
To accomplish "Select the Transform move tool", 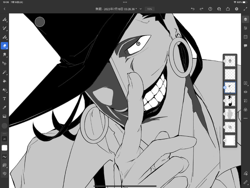I will [4, 63].
